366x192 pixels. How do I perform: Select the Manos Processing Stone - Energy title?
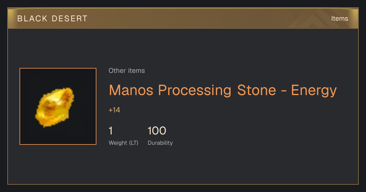coord(223,91)
